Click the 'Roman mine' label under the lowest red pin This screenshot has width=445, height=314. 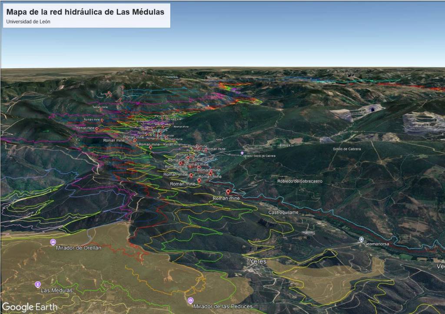226,198
